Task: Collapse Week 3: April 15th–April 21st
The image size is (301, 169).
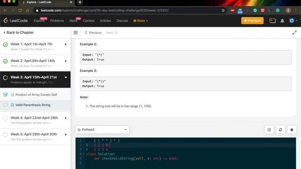Action: pos(35,79)
